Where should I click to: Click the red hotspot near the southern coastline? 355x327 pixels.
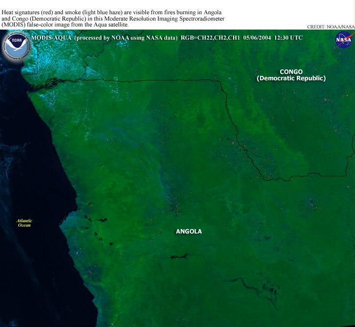click(90, 270)
